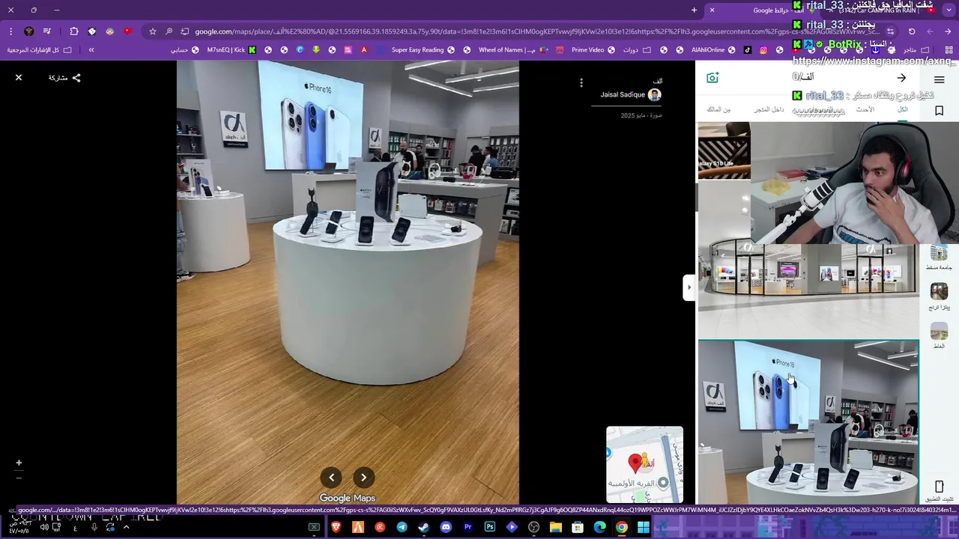Show hidden system tray icons
This screenshot has height=539, width=959.
[126, 527]
